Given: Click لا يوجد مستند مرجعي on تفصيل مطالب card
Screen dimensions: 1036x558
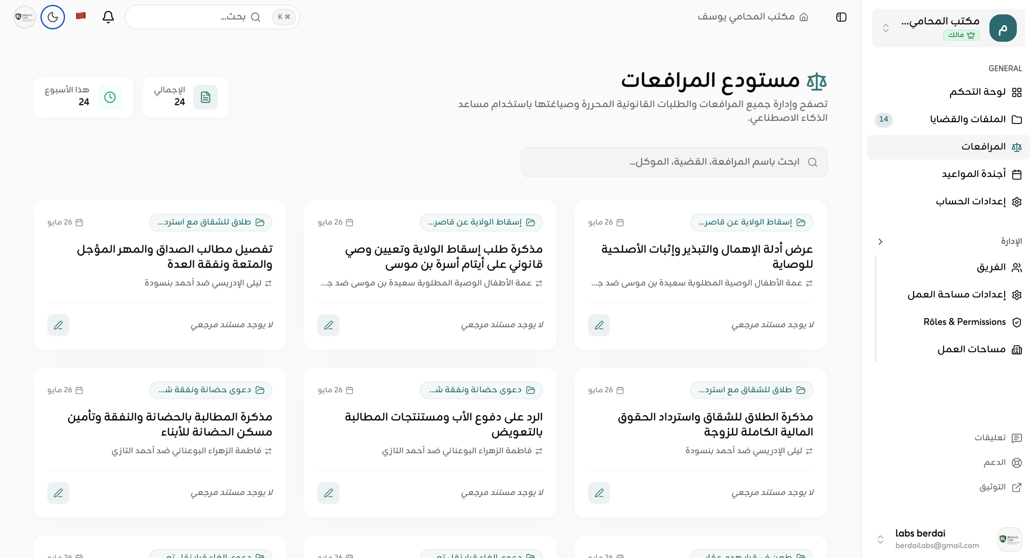Looking at the screenshot, I should pyautogui.click(x=232, y=325).
